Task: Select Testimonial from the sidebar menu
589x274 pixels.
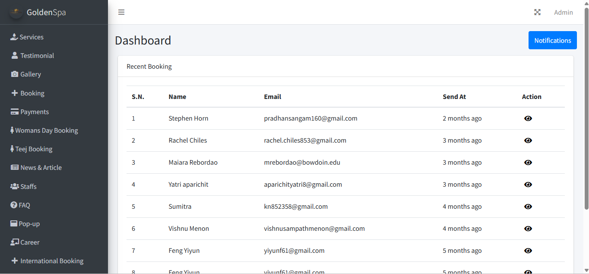Action: [x=37, y=55]
